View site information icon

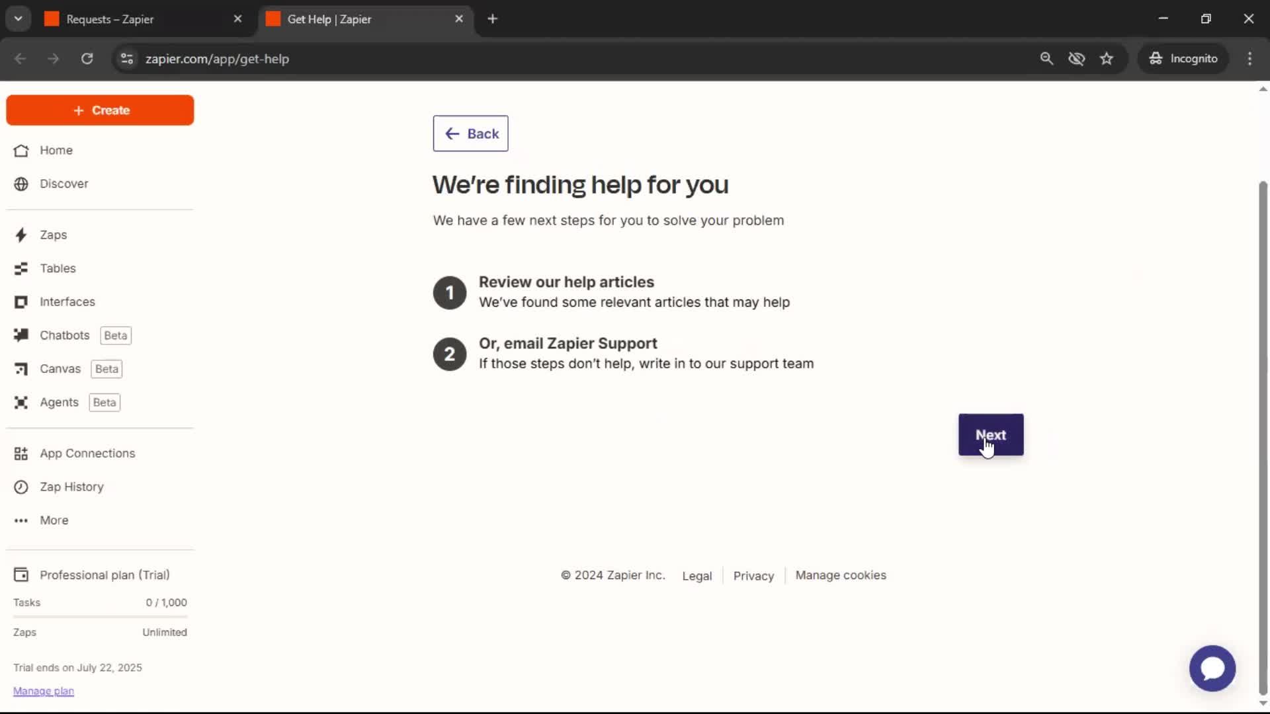pos(127,59)
